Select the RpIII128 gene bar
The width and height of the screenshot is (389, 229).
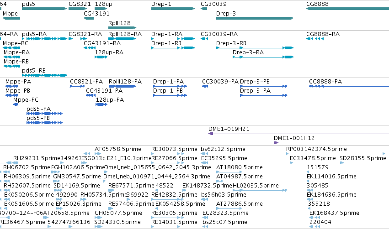click(123, 28)
